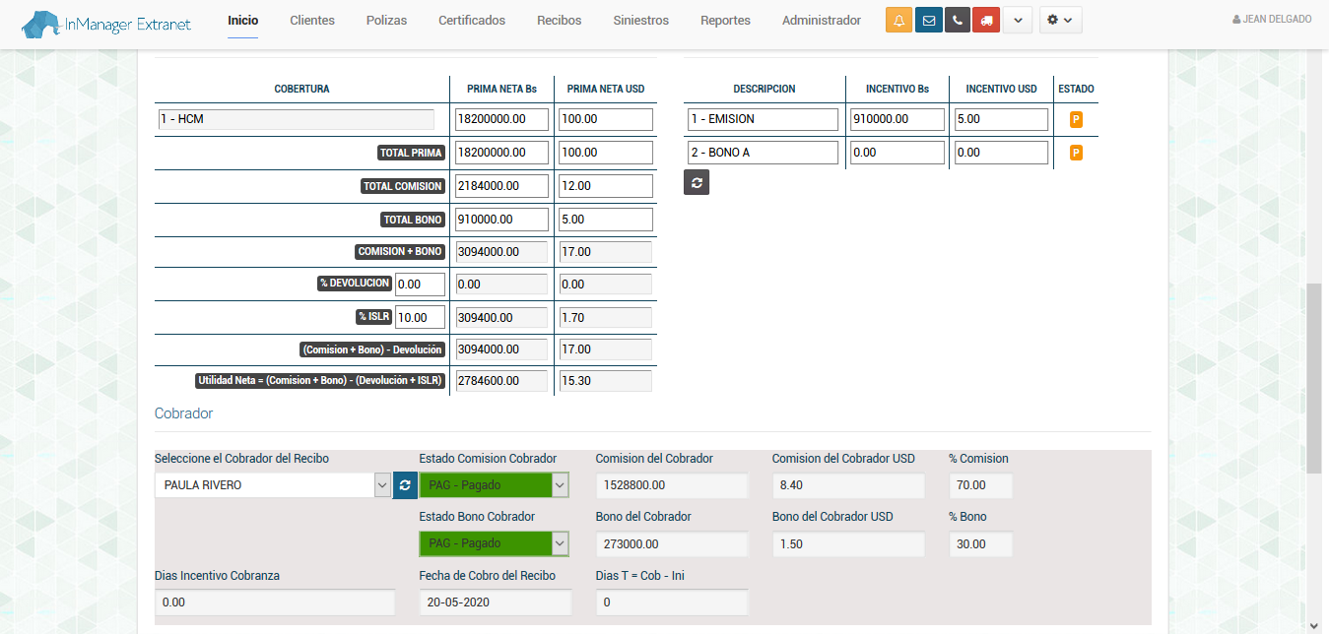Click the orange P status for BONO A
Screen dimensions: 1329x634
(1076, 153)
